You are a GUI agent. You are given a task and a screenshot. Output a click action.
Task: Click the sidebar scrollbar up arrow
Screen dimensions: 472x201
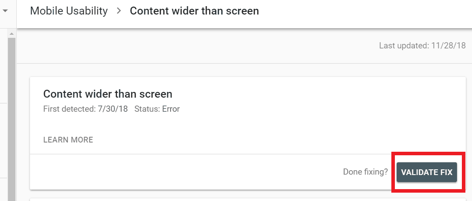11,33
